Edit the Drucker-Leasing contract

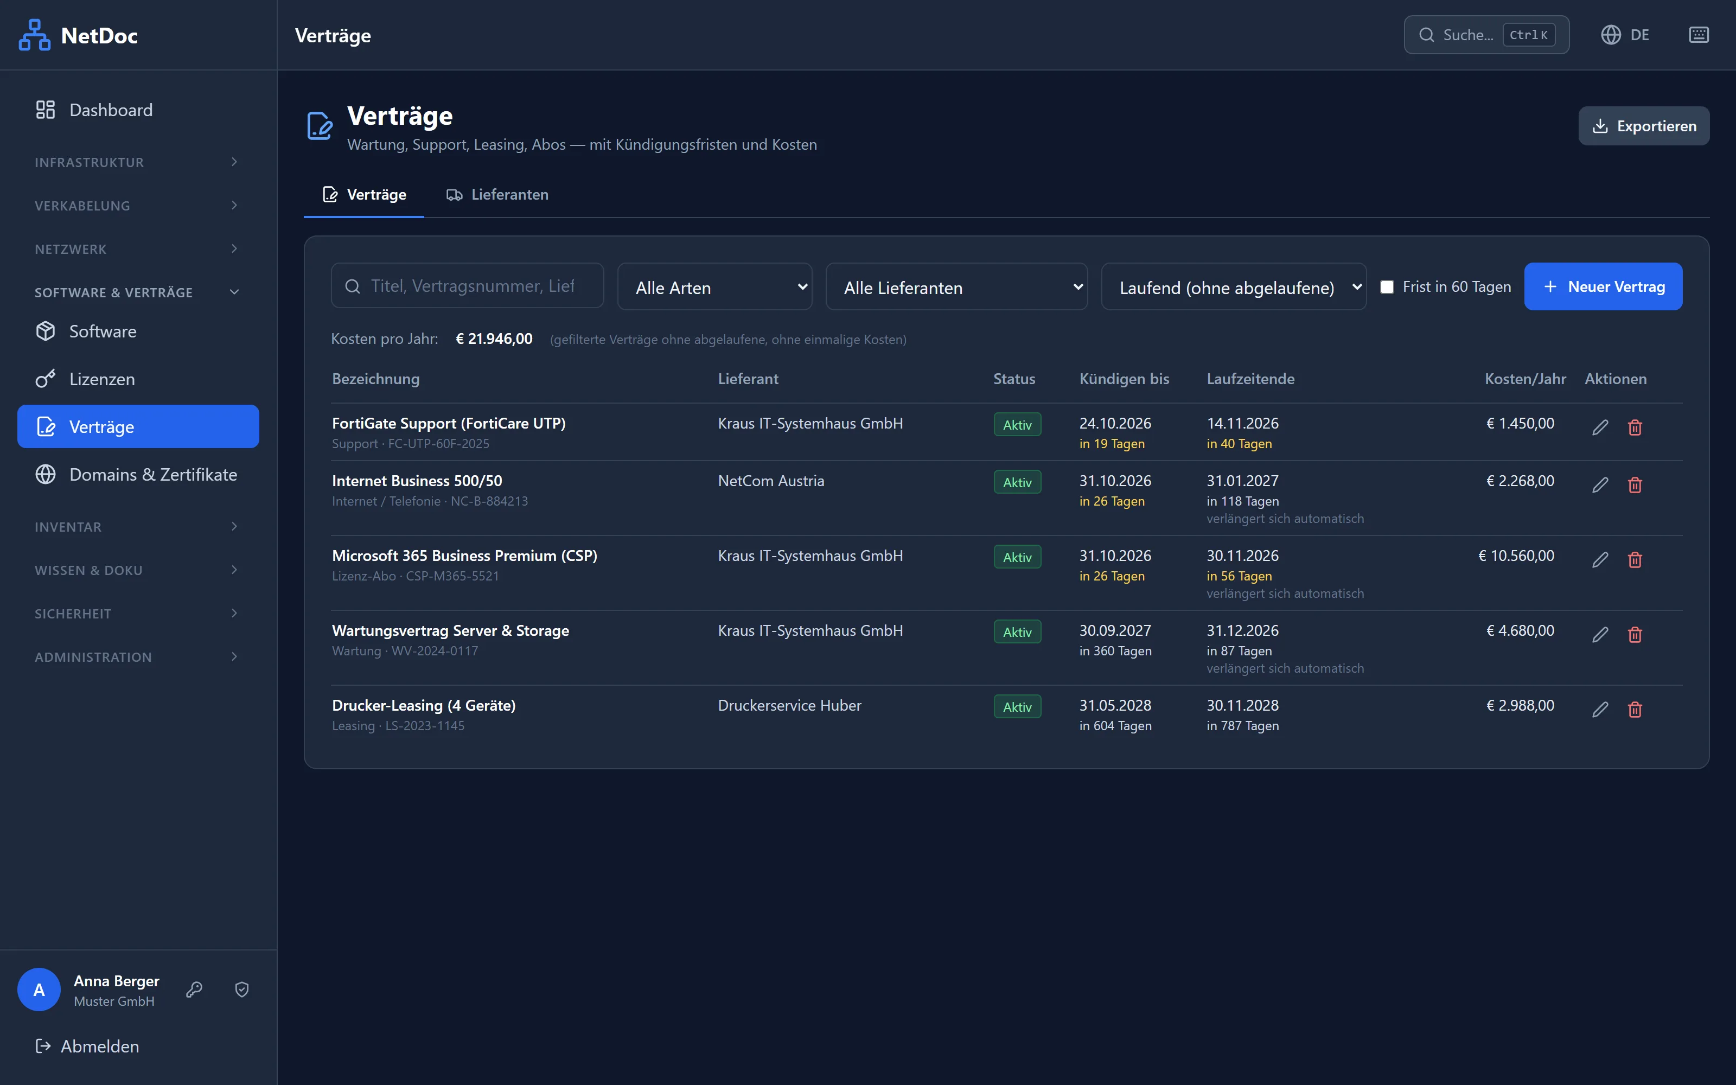[1600, 710]
